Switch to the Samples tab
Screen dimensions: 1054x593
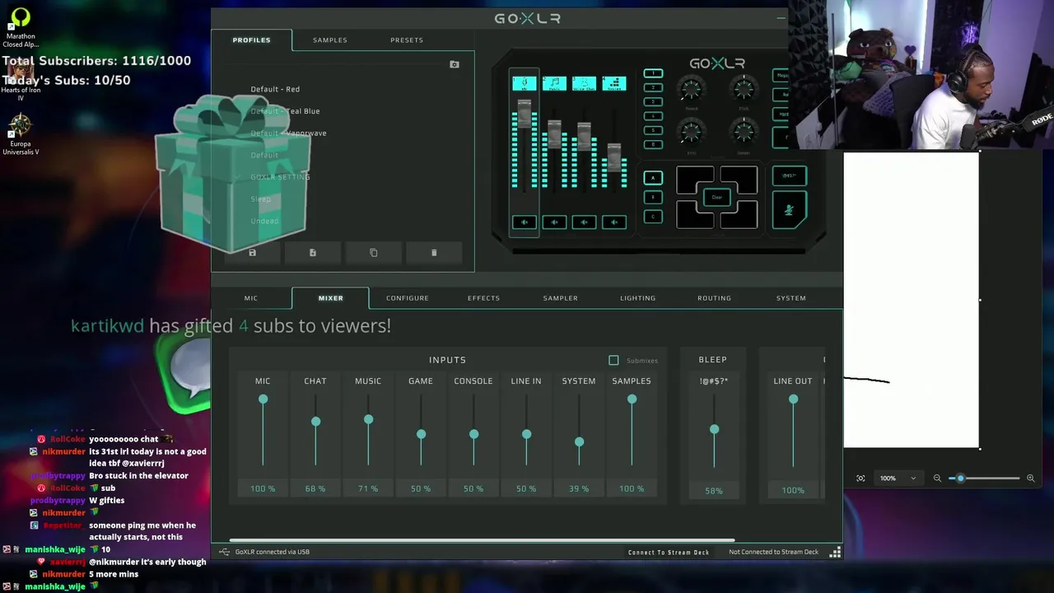coord(330,40)
